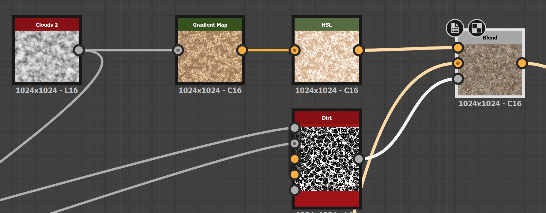
Task: Click the Dirt node title bar
Action: coord(327,118)
